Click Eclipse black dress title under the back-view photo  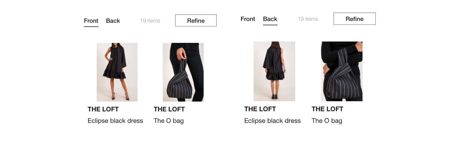272,121
